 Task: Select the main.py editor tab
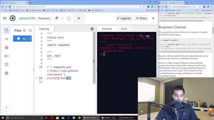tap(44, 29)
